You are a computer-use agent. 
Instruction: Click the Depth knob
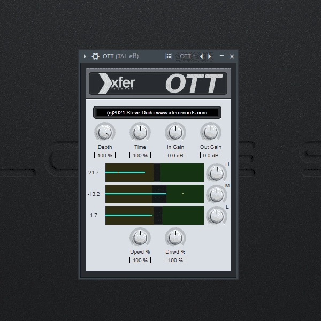(x=105, y=132)
